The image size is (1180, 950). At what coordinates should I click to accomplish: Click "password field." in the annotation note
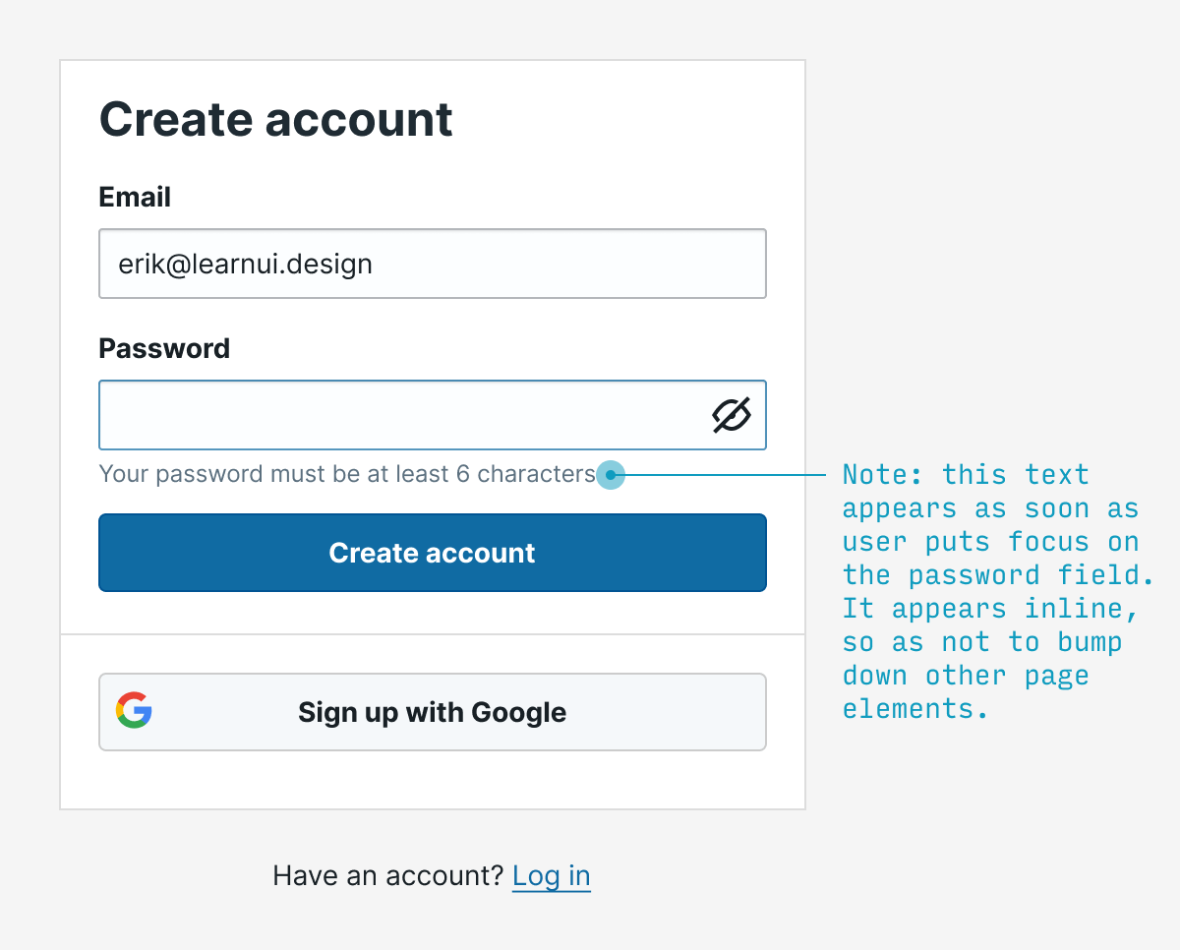click(1032, 575)
